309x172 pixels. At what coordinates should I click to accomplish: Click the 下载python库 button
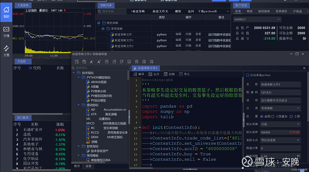point(208,12)
